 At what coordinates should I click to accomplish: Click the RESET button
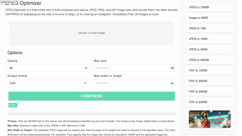(13, 105)
